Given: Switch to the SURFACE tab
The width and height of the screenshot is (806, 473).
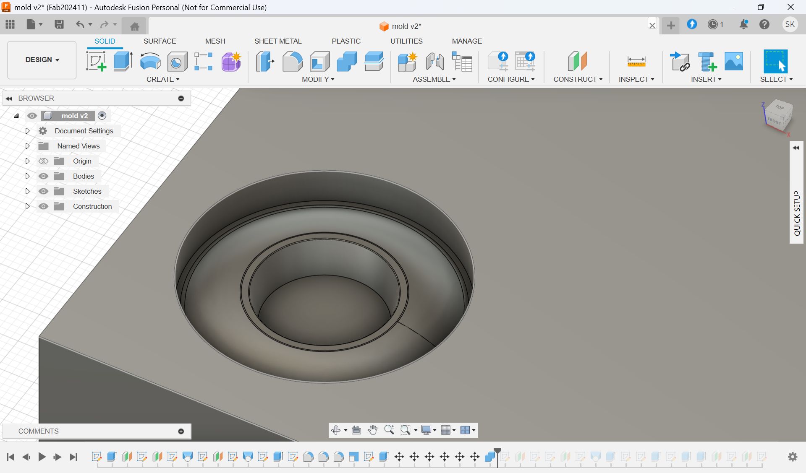Looking at the screenshot, I should (160, 41).
